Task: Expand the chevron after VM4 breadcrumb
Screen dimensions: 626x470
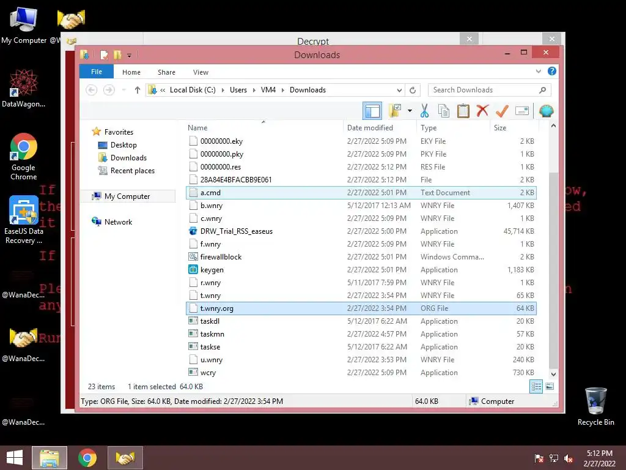Action: [x=282, y=90]
